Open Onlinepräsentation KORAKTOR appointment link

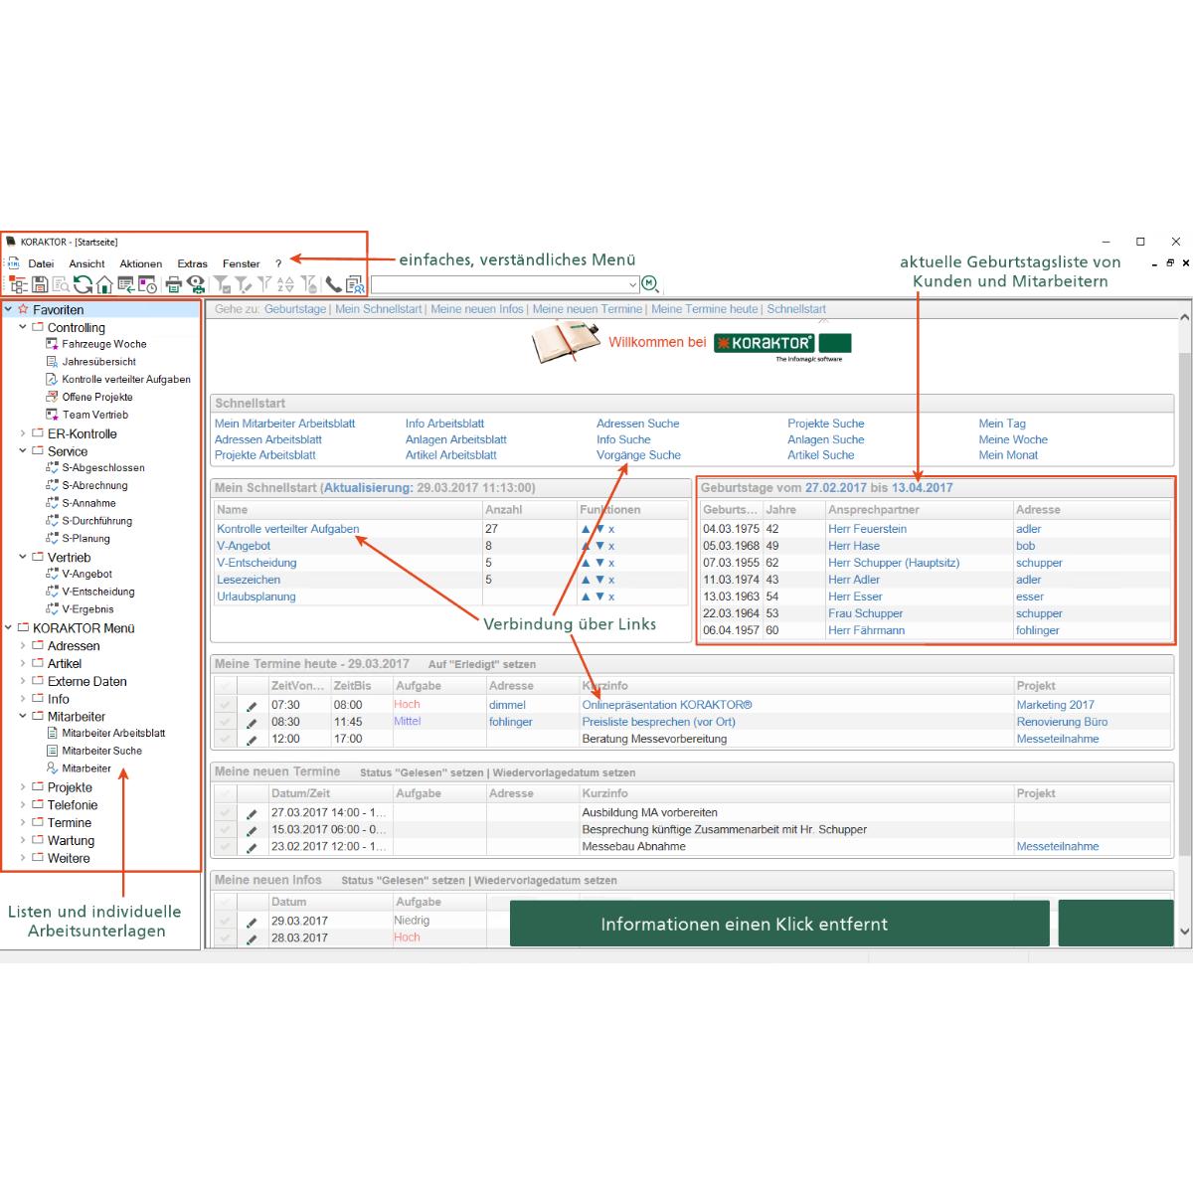point(666,705)
